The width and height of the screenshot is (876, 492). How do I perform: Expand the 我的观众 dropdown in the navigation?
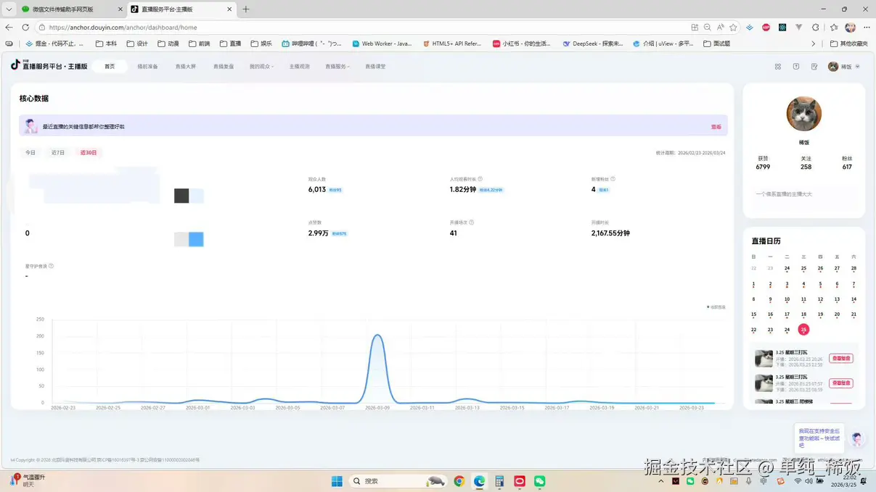pyautogui.click(x=261, y=66)
